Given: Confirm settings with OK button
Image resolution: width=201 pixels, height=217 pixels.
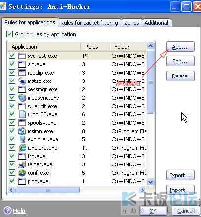Looking at the screenshot, I should point(153,211).
